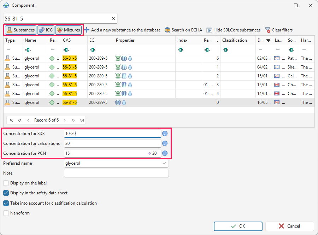Open the Preferred name dropdown
This screenshot has height=235, width=318.
[x=164, y=163]
